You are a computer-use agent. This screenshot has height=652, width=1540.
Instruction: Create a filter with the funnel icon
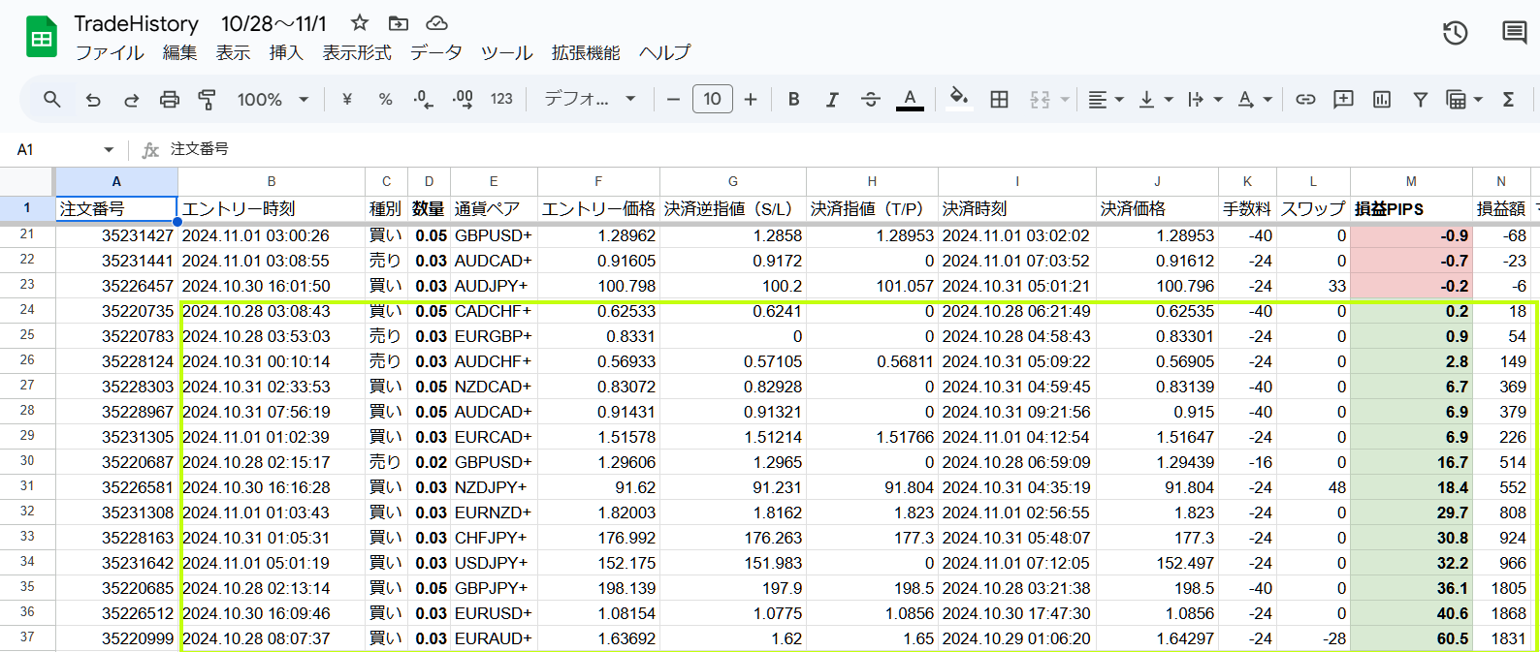[x=1420, y=99]
